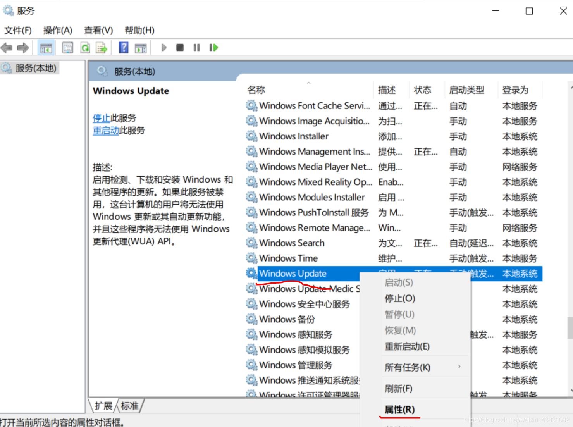Click the Start Service play icon
The image size is (573, 427).
coord(164,48)
